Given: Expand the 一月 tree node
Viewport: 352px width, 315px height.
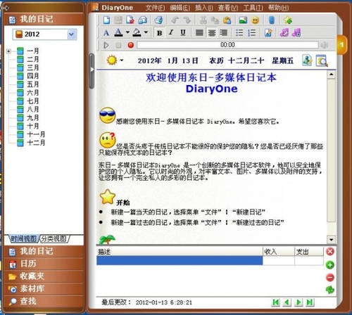Looking at the screenshot, I should (8, 51).
